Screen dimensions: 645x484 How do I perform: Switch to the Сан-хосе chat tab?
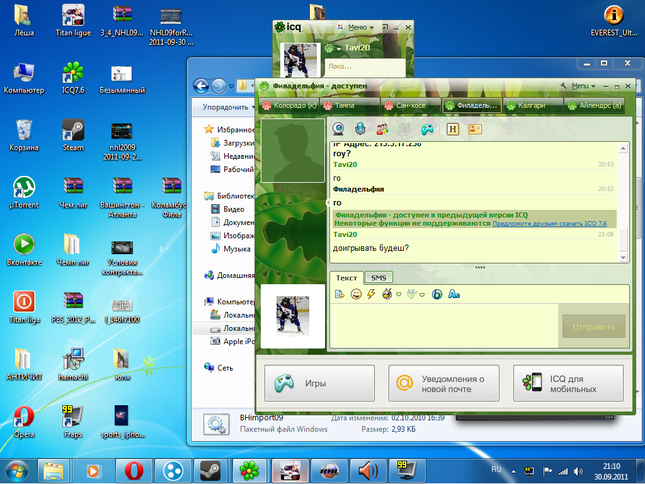pos(411,106)
